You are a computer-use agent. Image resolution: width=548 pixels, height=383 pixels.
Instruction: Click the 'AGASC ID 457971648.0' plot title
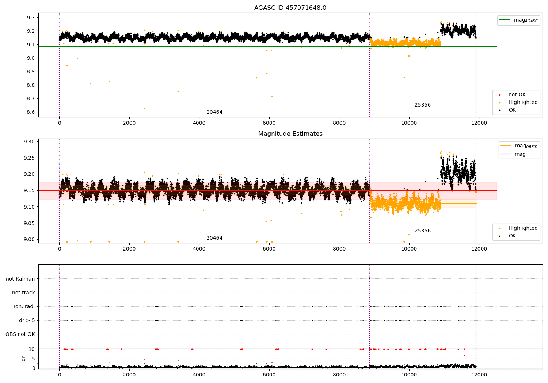click(x=290, y=8)
